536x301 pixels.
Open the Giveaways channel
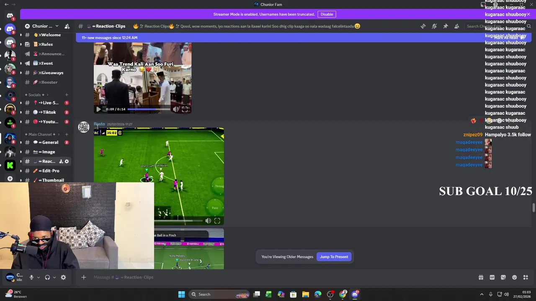46,73
